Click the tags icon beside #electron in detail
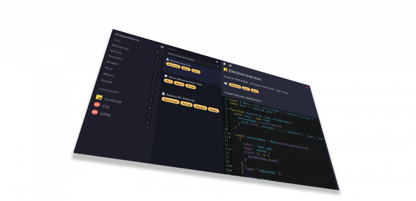This screenshot has height=201, width=416. (226, 83)
